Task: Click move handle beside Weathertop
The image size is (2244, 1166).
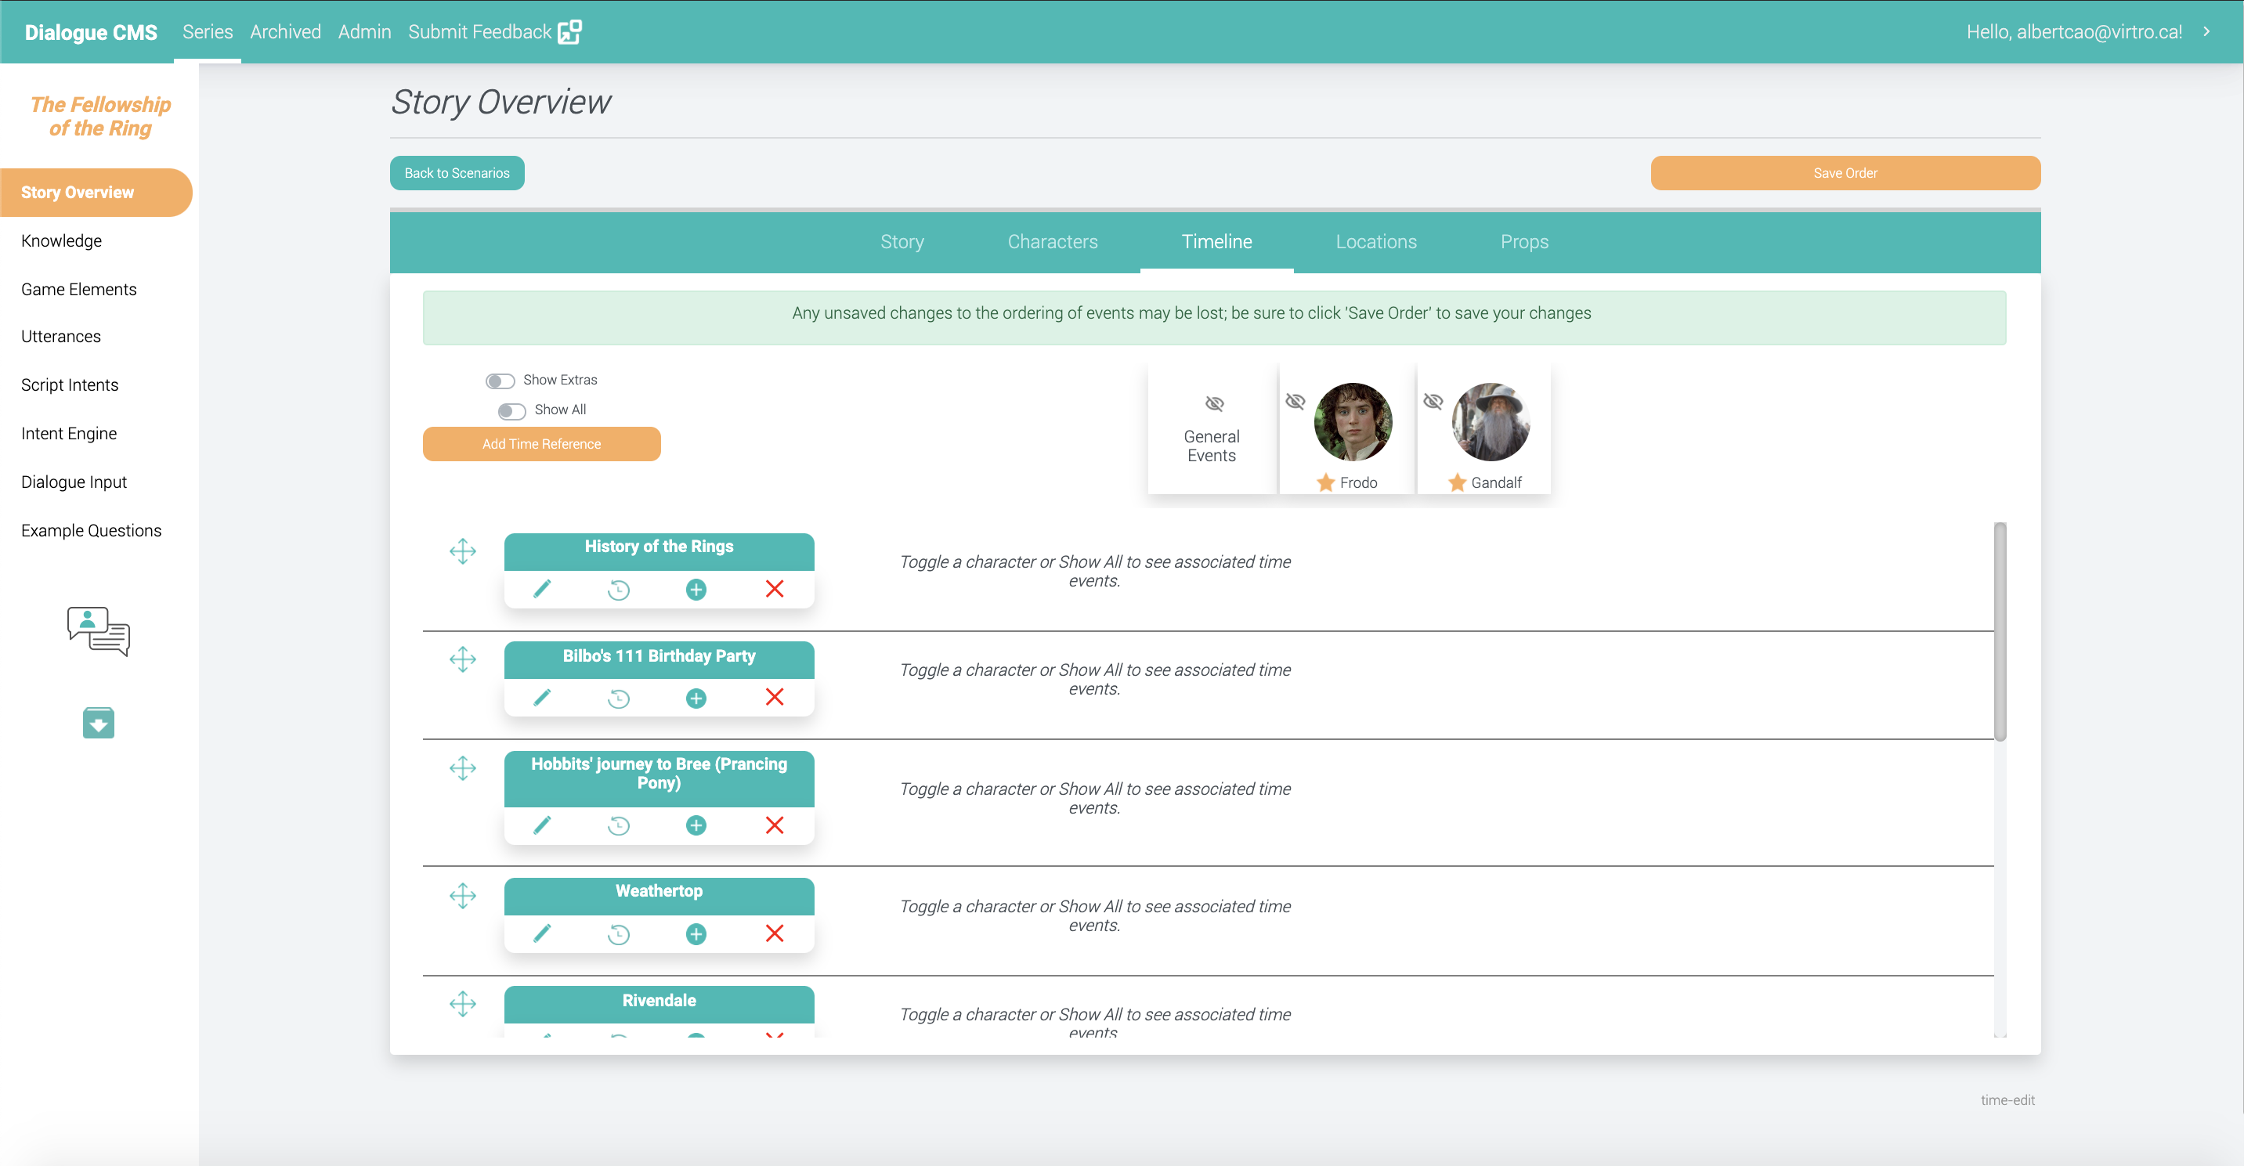Action: (x=463, y=895)
